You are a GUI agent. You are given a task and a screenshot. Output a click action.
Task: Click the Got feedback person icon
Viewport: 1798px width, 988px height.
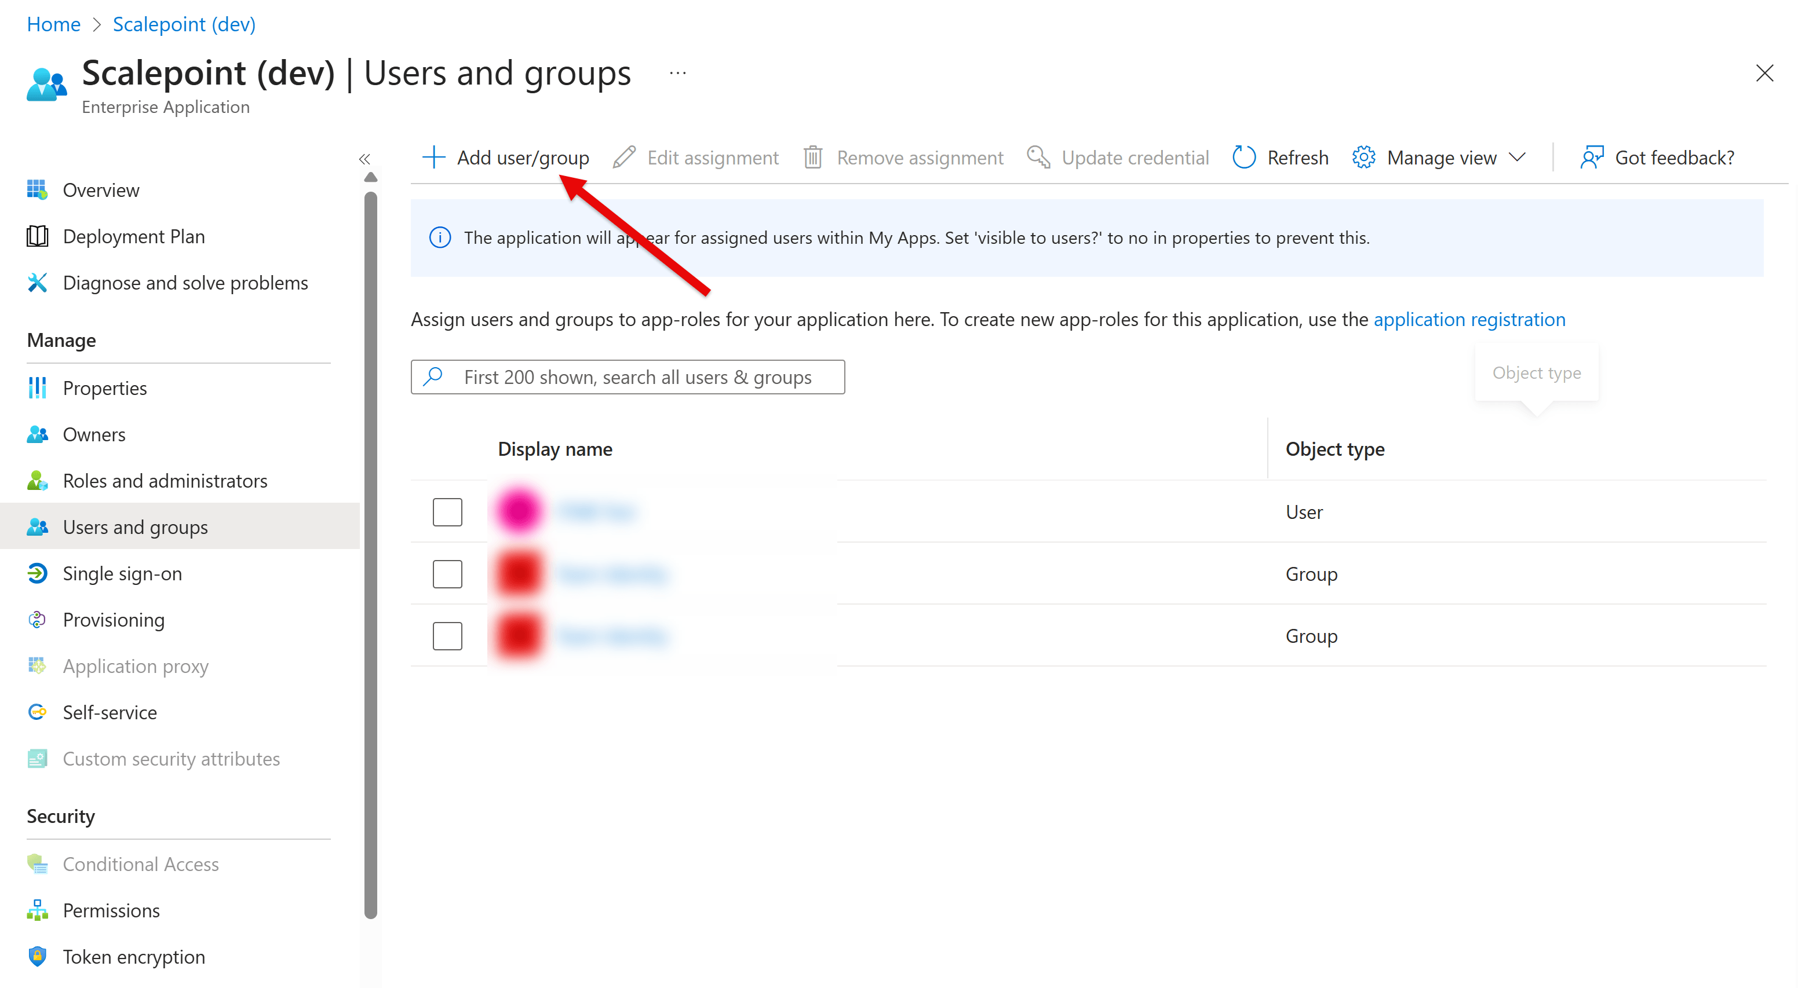[x=1591, y=158]
